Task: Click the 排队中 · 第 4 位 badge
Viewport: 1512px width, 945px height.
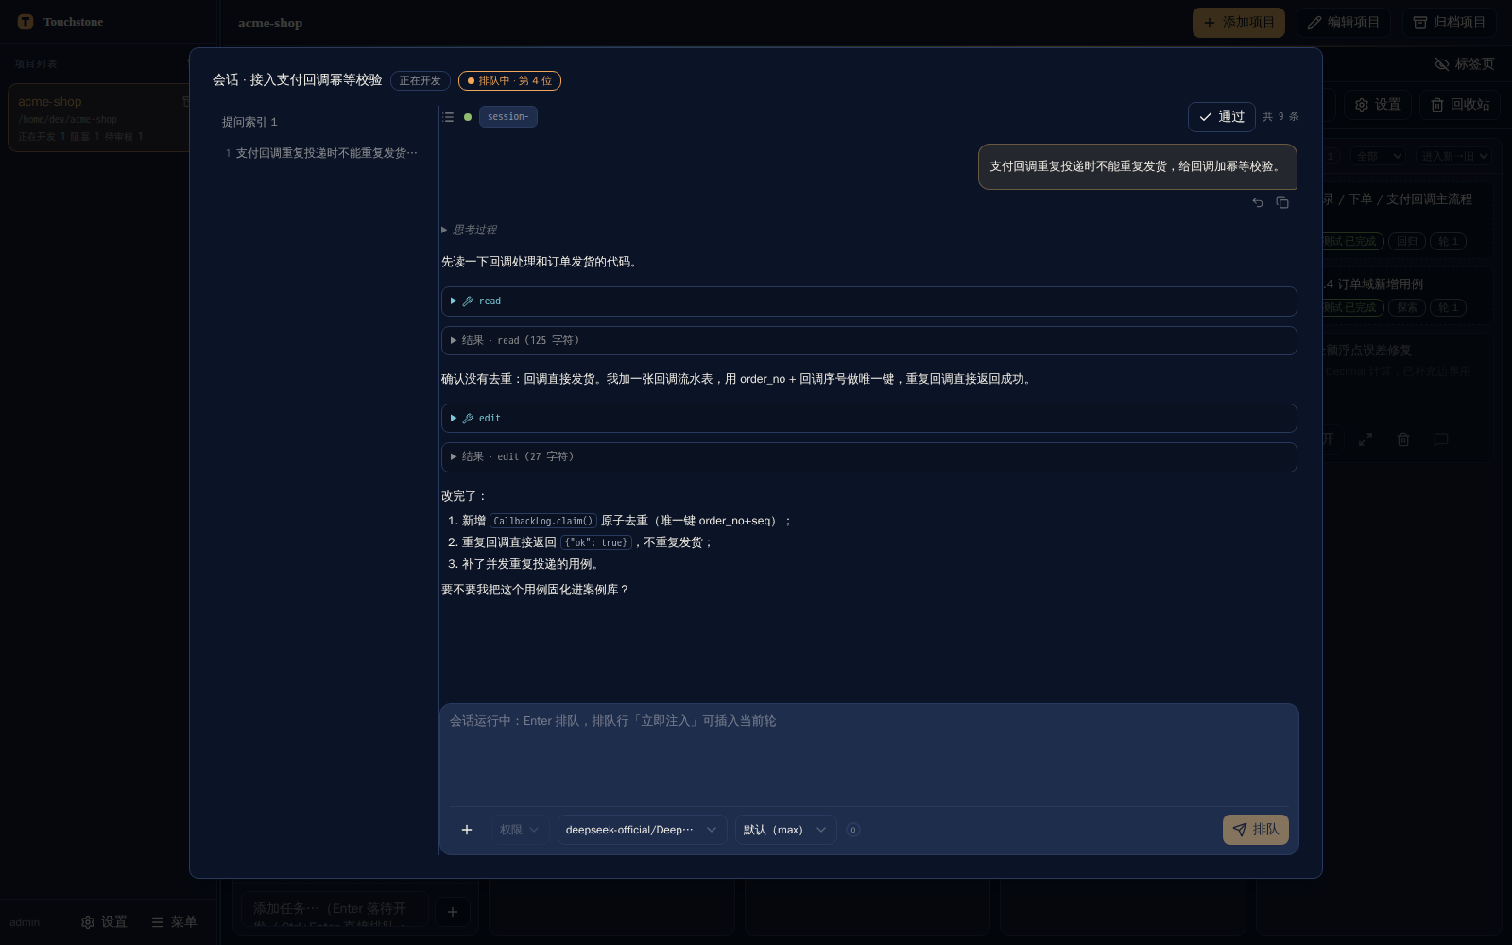Action: (509, 81)
